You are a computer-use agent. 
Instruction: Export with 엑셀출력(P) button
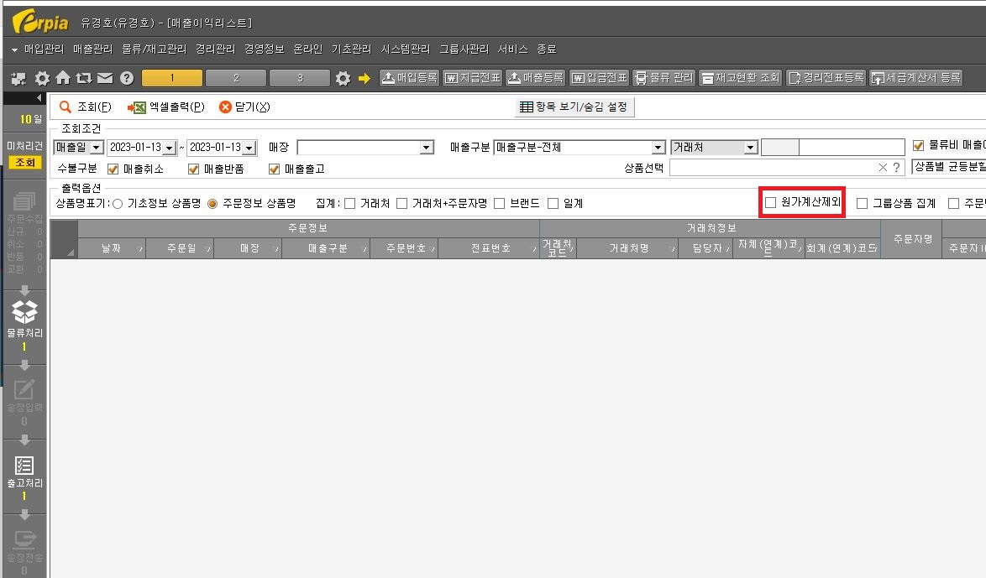166,107
